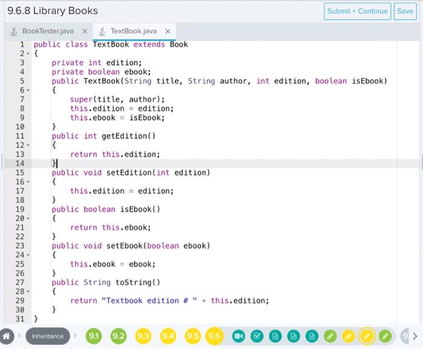Screen dimensions: 423x349
Task: Click the "Textbook edition # " string literal
Action: point(149,301)
